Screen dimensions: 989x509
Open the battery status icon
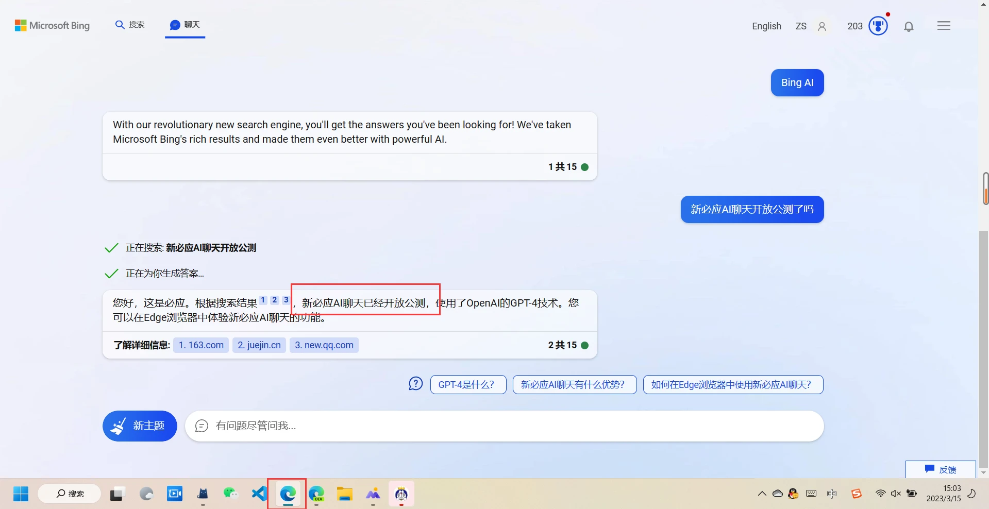pos(912,494)
